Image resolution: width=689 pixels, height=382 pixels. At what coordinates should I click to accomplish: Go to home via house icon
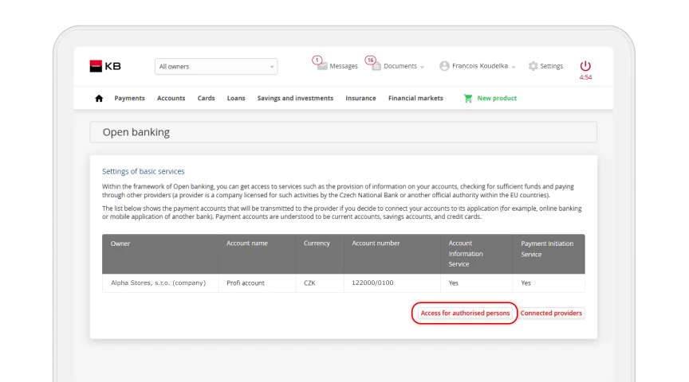[99, 98]
